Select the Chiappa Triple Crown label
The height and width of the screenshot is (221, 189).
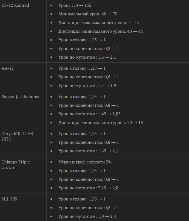click(16, 165)
